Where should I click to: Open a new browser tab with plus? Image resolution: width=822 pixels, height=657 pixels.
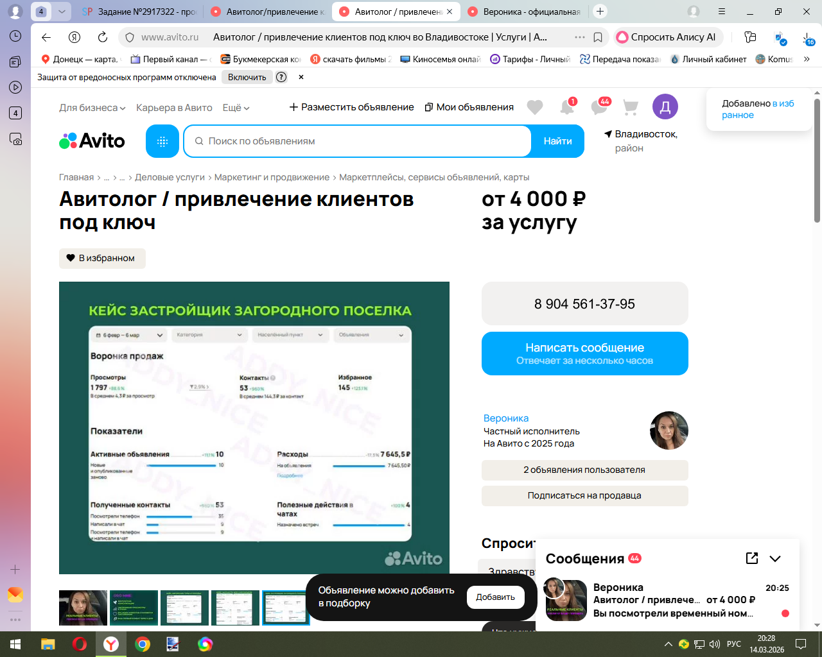pos(600,12)
